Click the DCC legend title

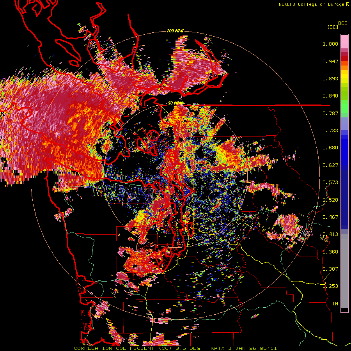[x=342, y=23]
